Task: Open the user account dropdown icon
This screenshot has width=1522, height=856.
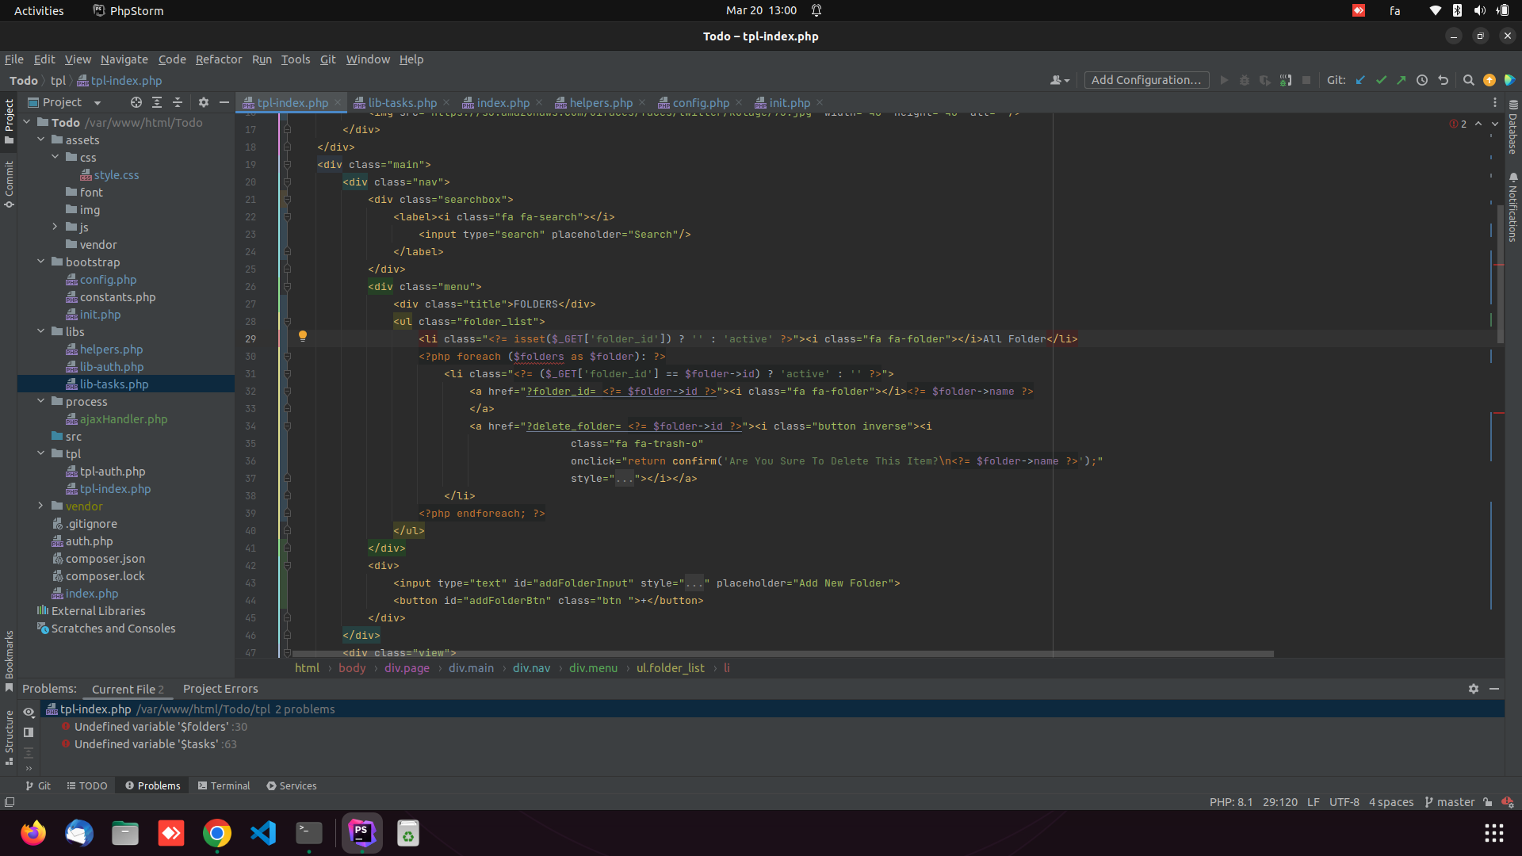Action: (x=1059, y=80)
